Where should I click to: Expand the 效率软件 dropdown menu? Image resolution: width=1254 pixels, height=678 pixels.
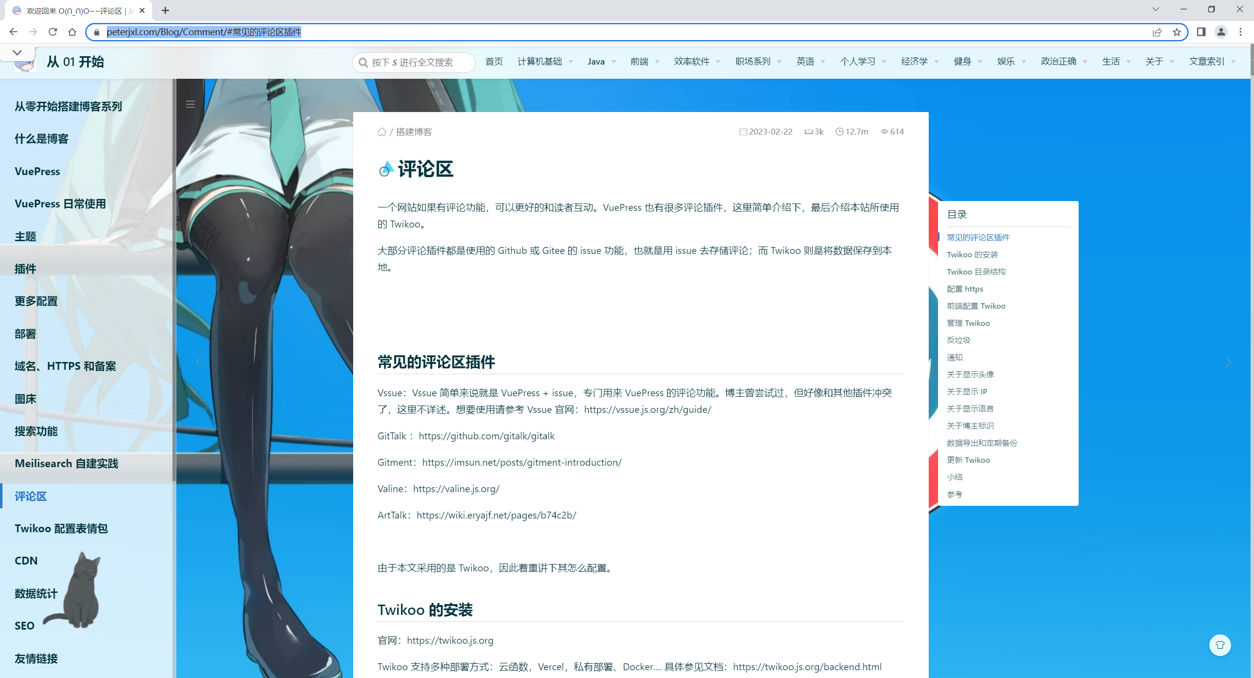[697, 62]
